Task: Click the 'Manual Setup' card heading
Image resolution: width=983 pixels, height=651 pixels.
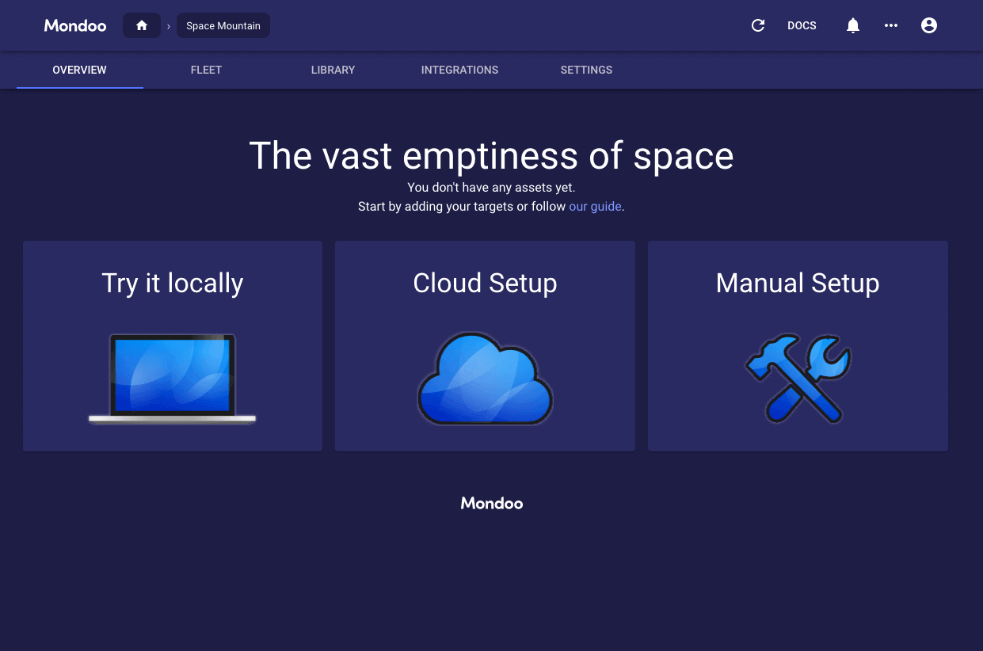Action: click(x=798, y=283)
